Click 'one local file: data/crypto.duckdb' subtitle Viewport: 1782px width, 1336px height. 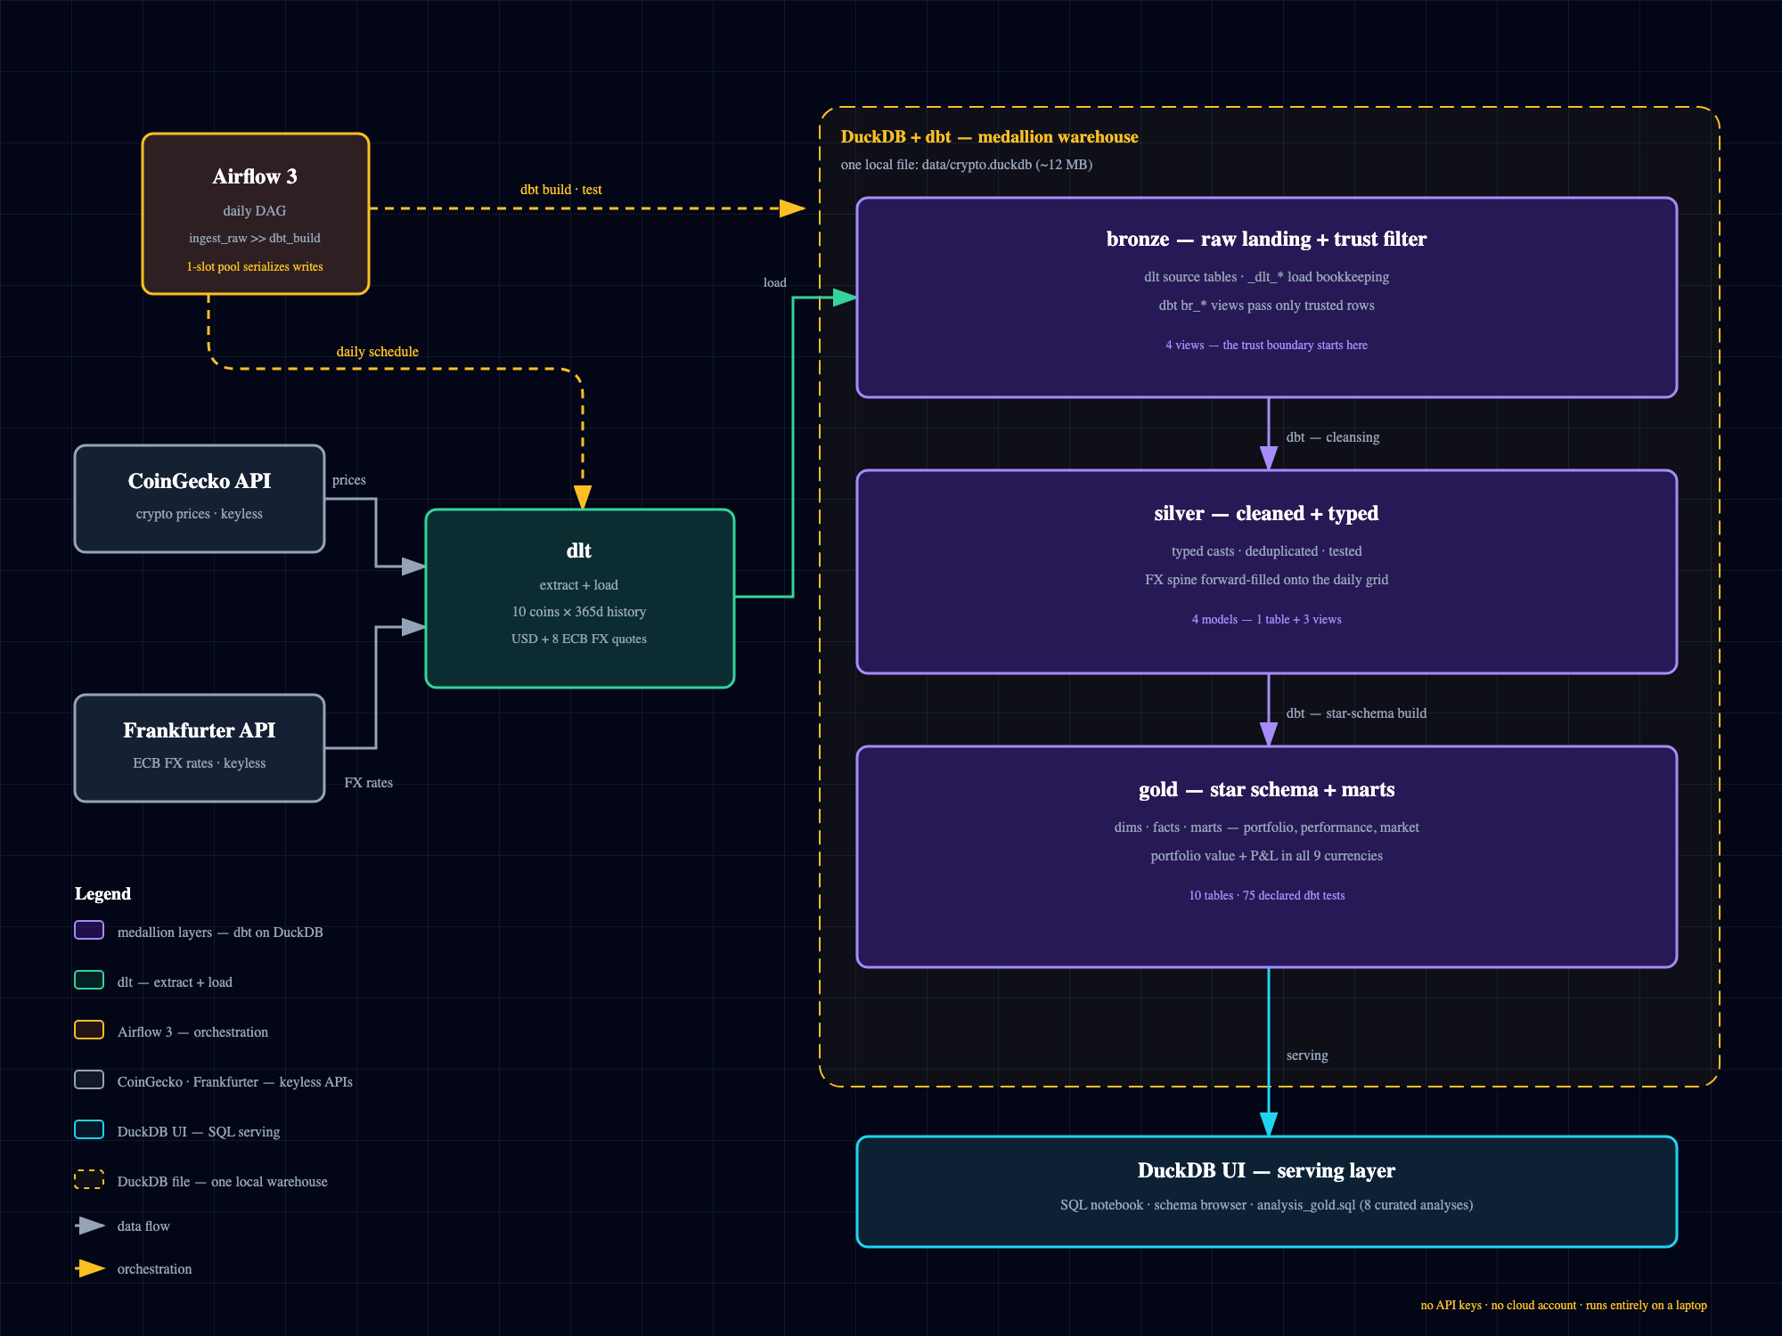pyautogui.click(x=967, y=165)
